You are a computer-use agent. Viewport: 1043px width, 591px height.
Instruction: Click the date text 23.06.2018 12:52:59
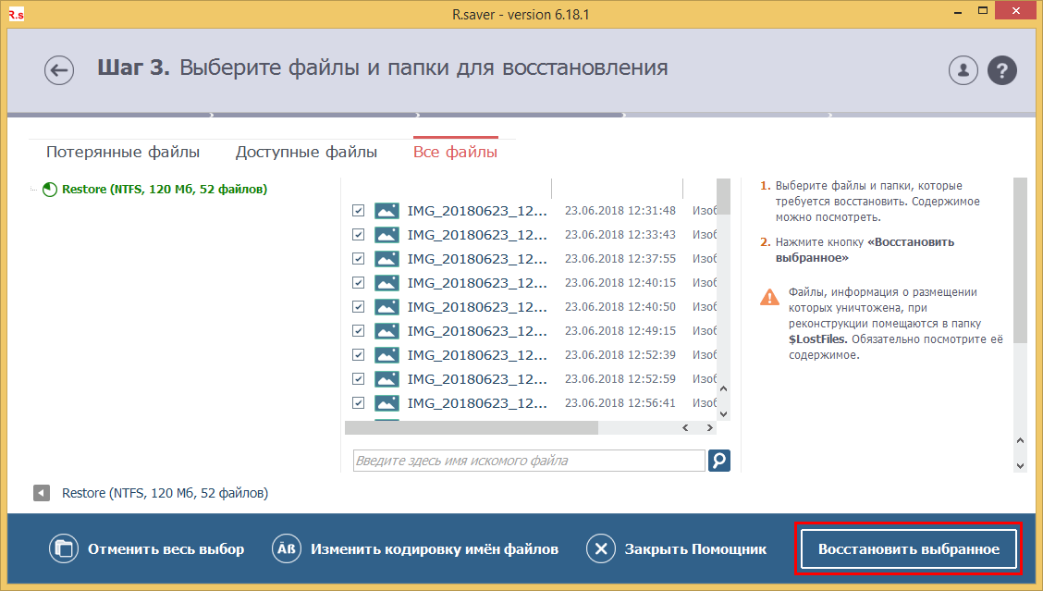620,378
